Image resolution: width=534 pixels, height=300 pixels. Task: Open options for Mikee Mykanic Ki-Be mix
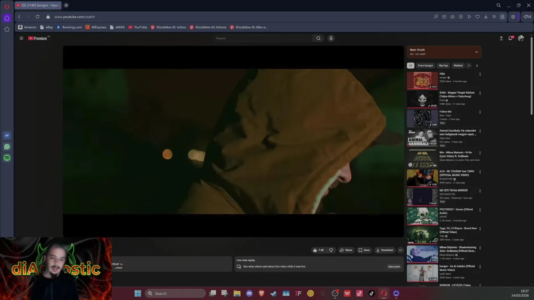[480, 153]
